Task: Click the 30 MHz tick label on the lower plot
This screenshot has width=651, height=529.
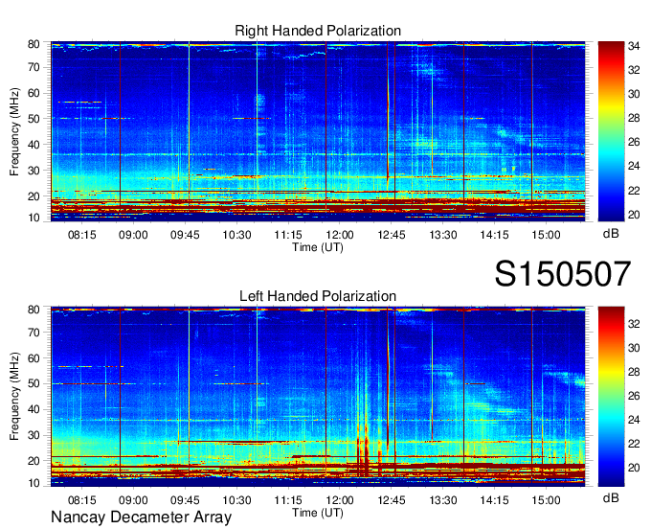Action: pos(34,435)
